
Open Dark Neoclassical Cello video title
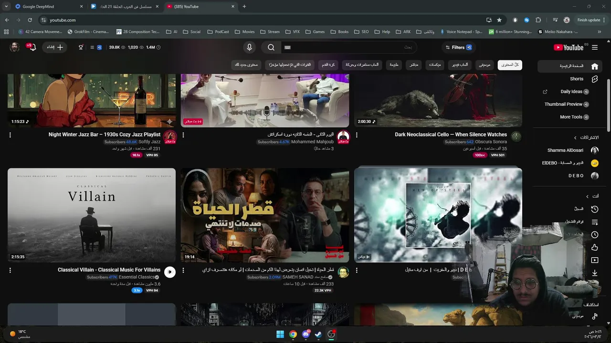click(x=451, y=135)
